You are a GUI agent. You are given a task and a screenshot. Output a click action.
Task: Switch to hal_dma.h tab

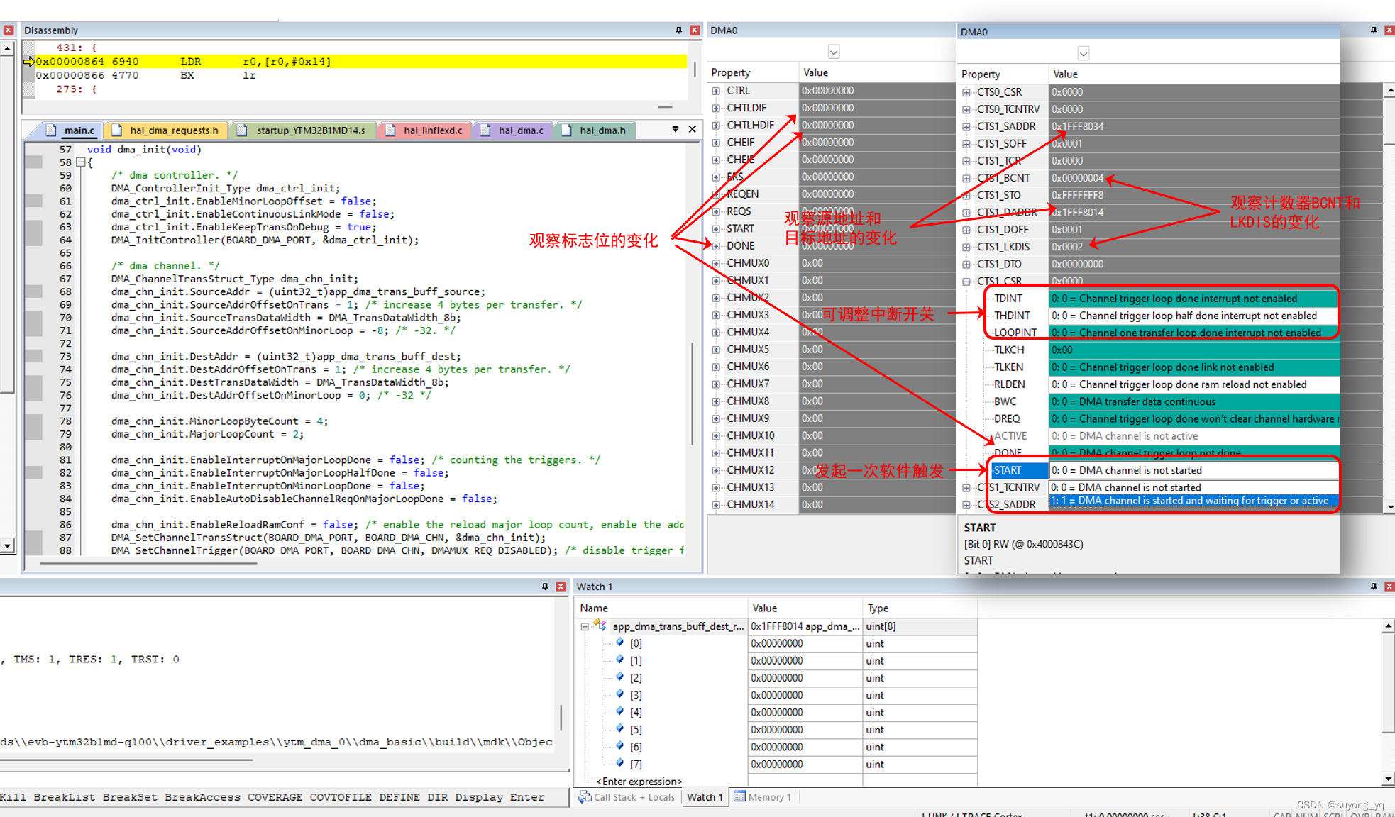coord(595,130)
